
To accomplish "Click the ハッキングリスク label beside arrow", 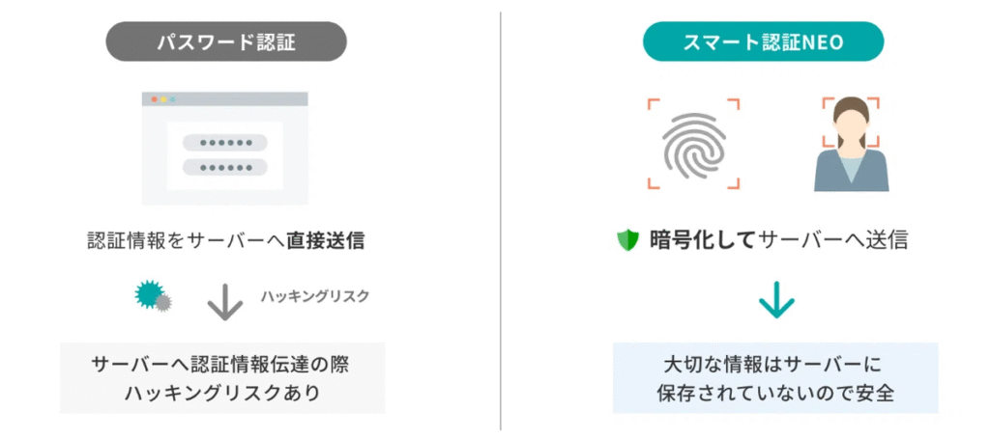I will pos(314,296).
